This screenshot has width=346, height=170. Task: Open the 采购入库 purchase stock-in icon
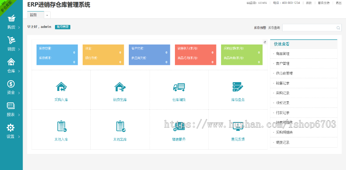point(61,87)
